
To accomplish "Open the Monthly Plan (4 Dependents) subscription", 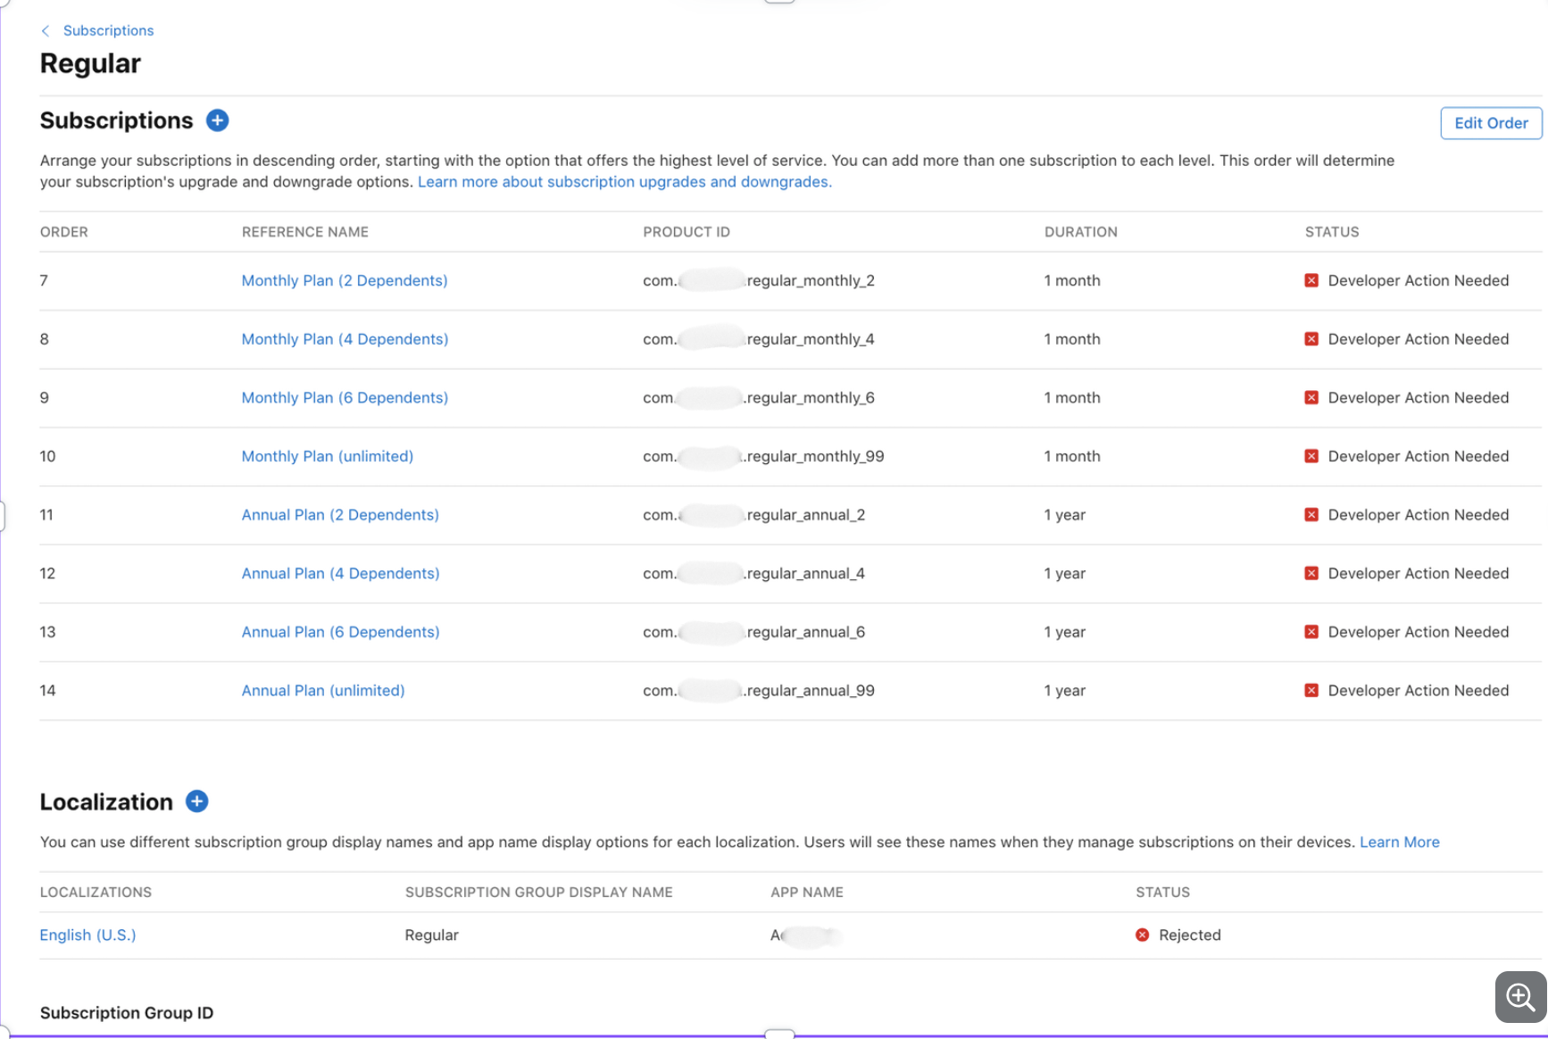I will [x=345, y=339].
